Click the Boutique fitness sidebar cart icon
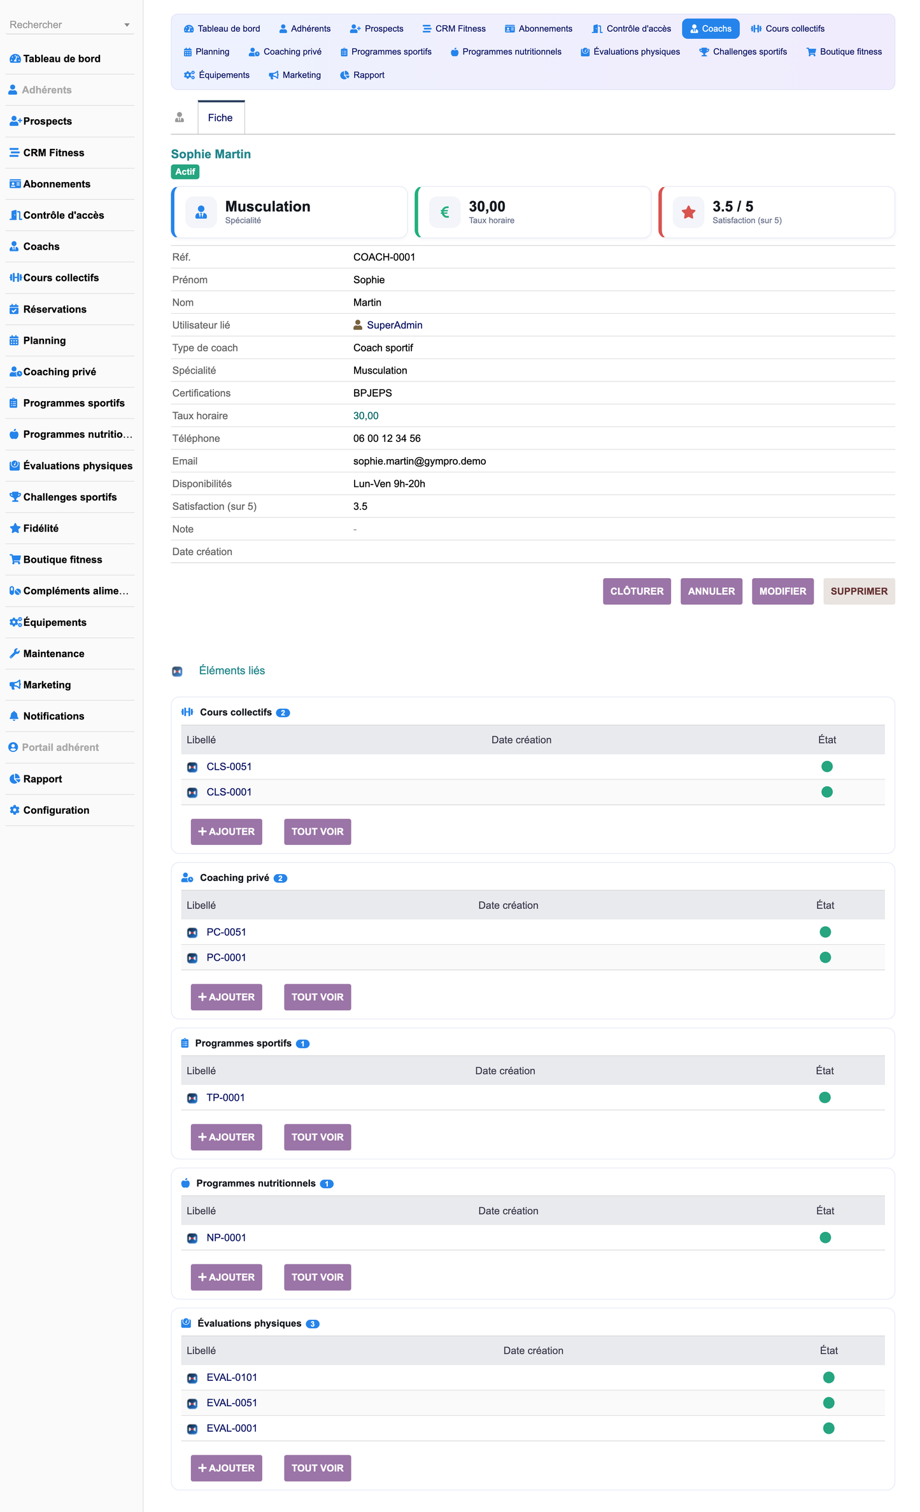Screen dimensions: 920x1512 15,560
